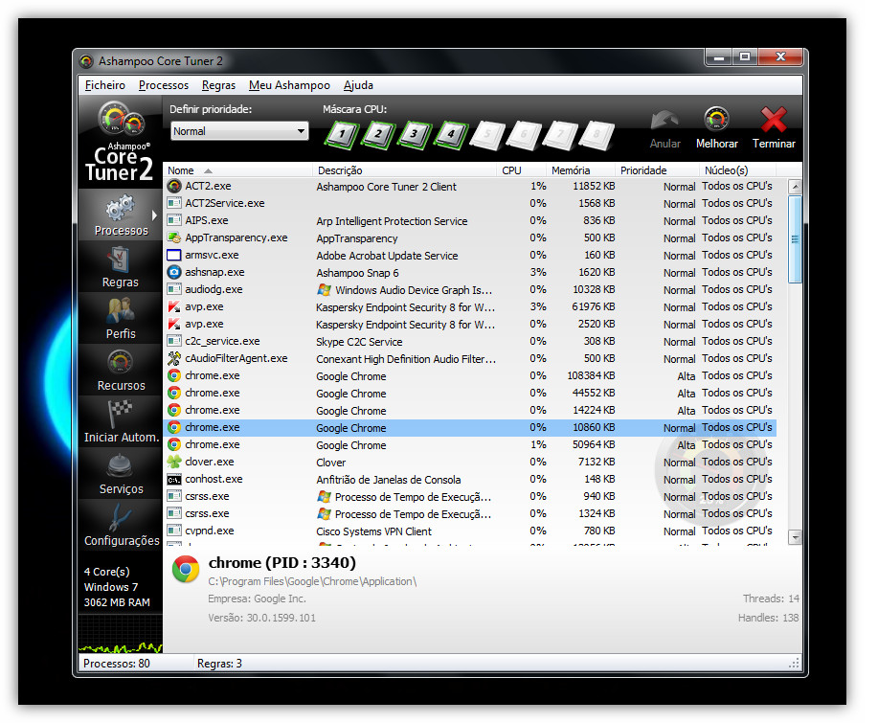Open the Perfis sidebar section
Screen dimensions: 878x723
121,319
